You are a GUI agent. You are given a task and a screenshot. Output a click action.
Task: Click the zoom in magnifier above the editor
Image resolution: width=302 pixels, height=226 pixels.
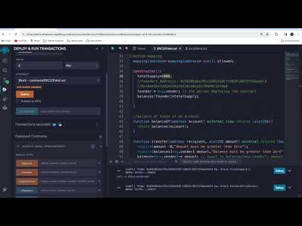coord(126,48)
